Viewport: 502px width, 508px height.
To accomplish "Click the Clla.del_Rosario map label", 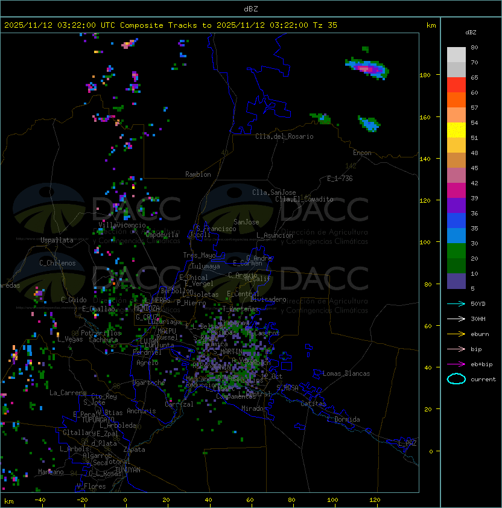I will (x=284, y=136).
